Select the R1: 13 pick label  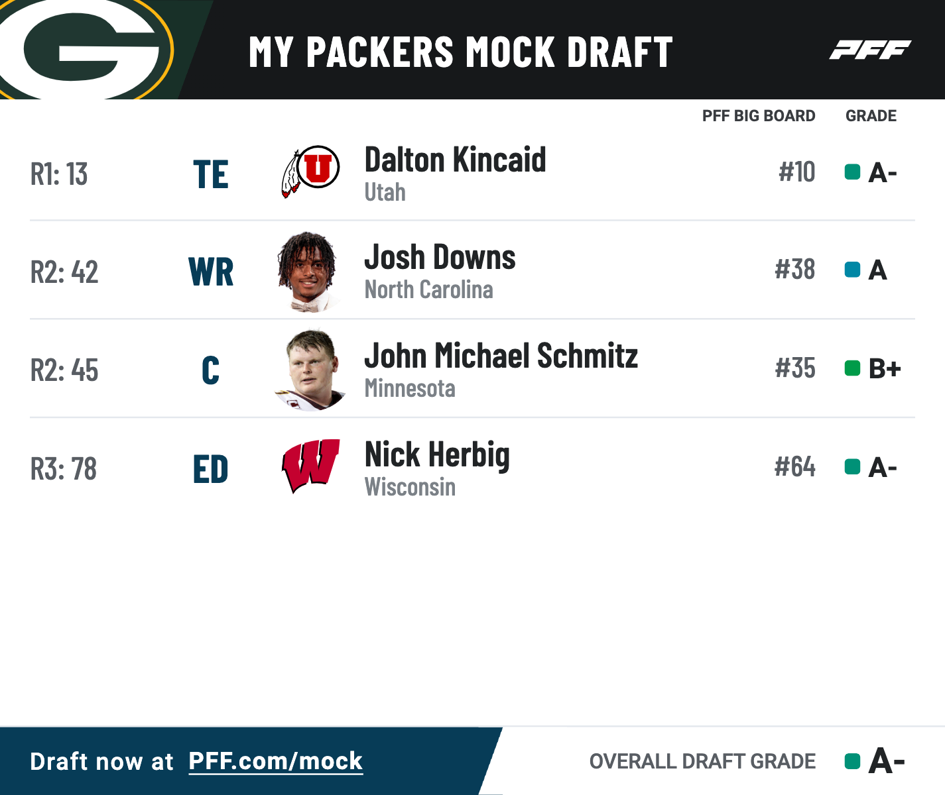59,174
